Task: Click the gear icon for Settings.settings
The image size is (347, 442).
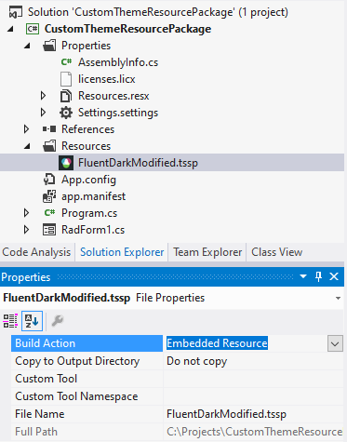Action: 66,113
